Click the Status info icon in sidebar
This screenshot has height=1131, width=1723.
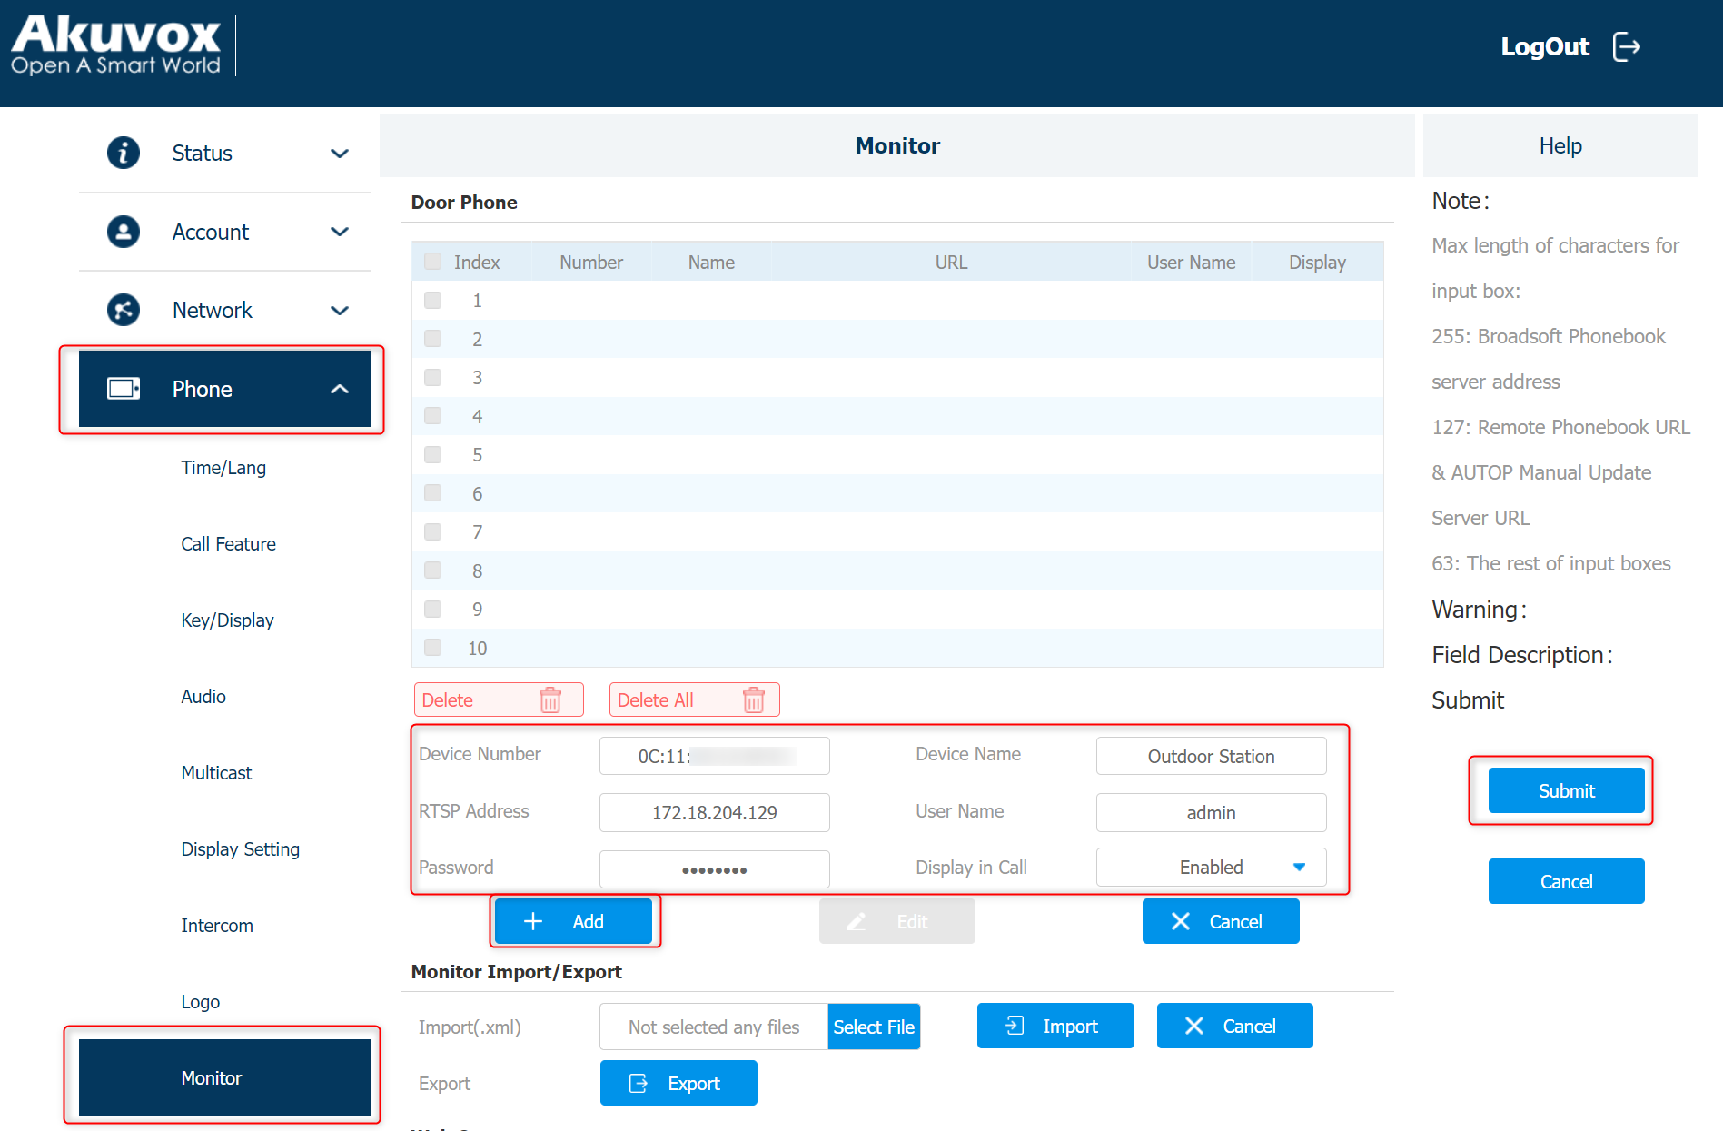[x=124, y=153]
